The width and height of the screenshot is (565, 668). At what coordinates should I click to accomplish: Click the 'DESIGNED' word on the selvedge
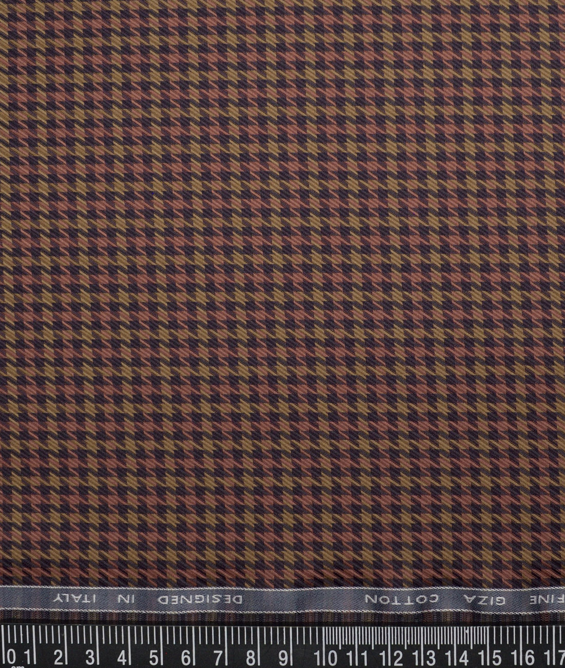210,599
